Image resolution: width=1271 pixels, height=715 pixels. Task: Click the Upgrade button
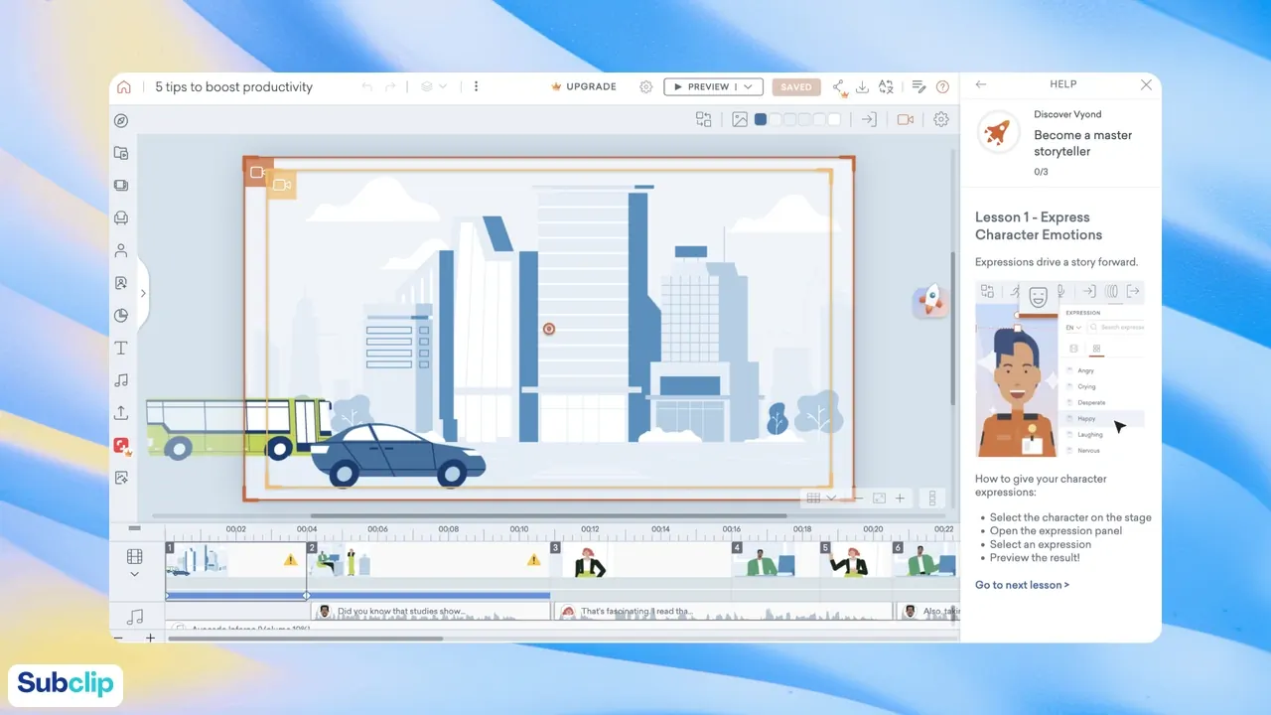click(x=583, y=86)
